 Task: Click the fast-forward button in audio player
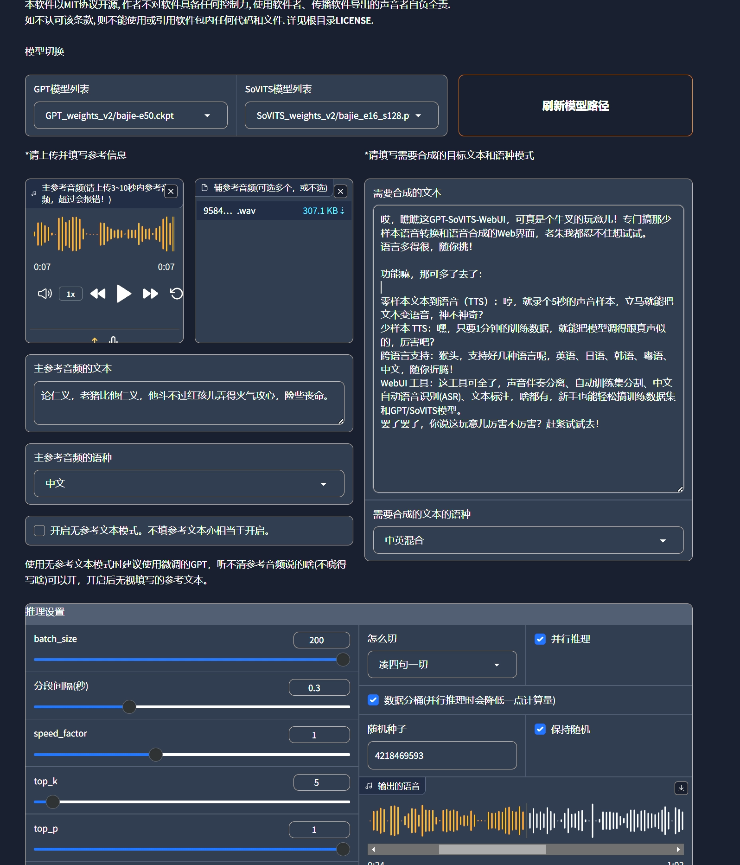pyautogui.click(x=150, y=294)
